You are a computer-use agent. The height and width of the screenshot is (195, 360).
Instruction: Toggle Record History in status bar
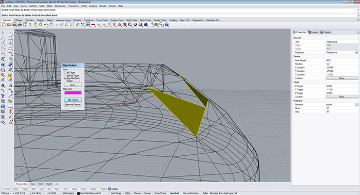[x=191, y=193]
